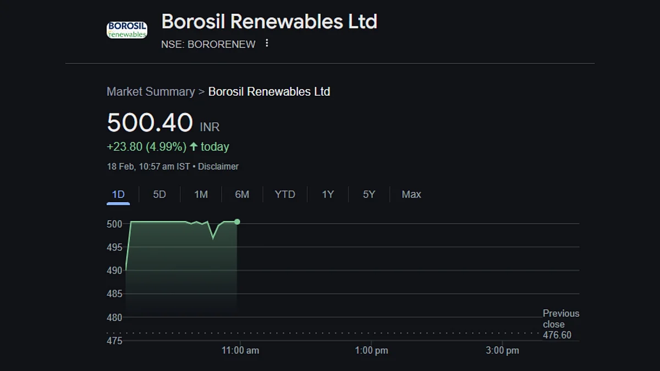Image resolution: width=660 pixels, height=371 pixels.
Task: Click the 1:00 pm axis label
Action: coord(371,350)
